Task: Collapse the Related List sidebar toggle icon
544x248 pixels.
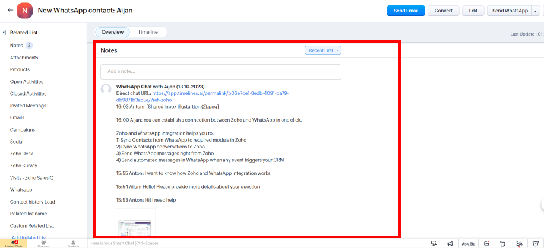Action: coord(4,33)
